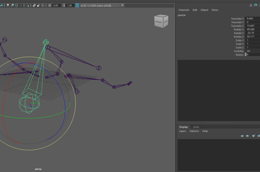This screenshot has height=172, width=260.
Task: Open the Show menu in Channel Box
Action: coord(215,10)
